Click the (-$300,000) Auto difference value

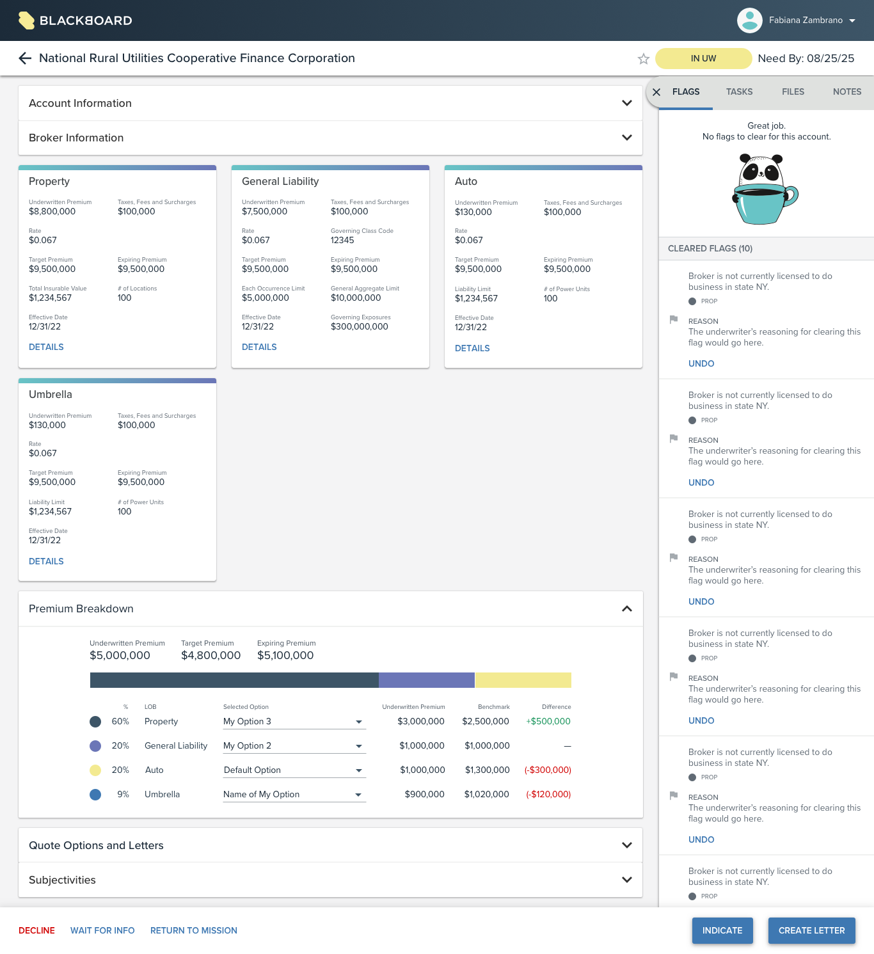[548, 770]
